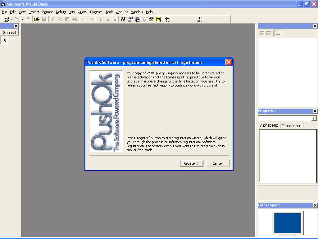Expand the Properties object combo box
318x239 pixels.
[x=314, y=118]
